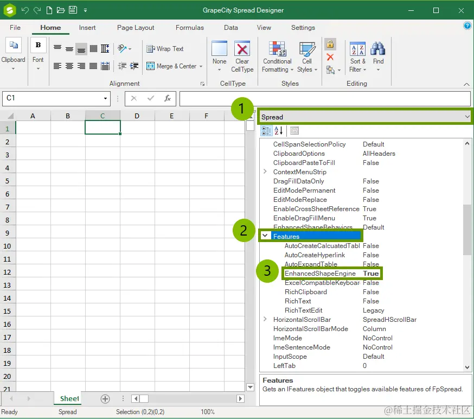
Task: Switch to the Data tab
Action: coord(230,28)
